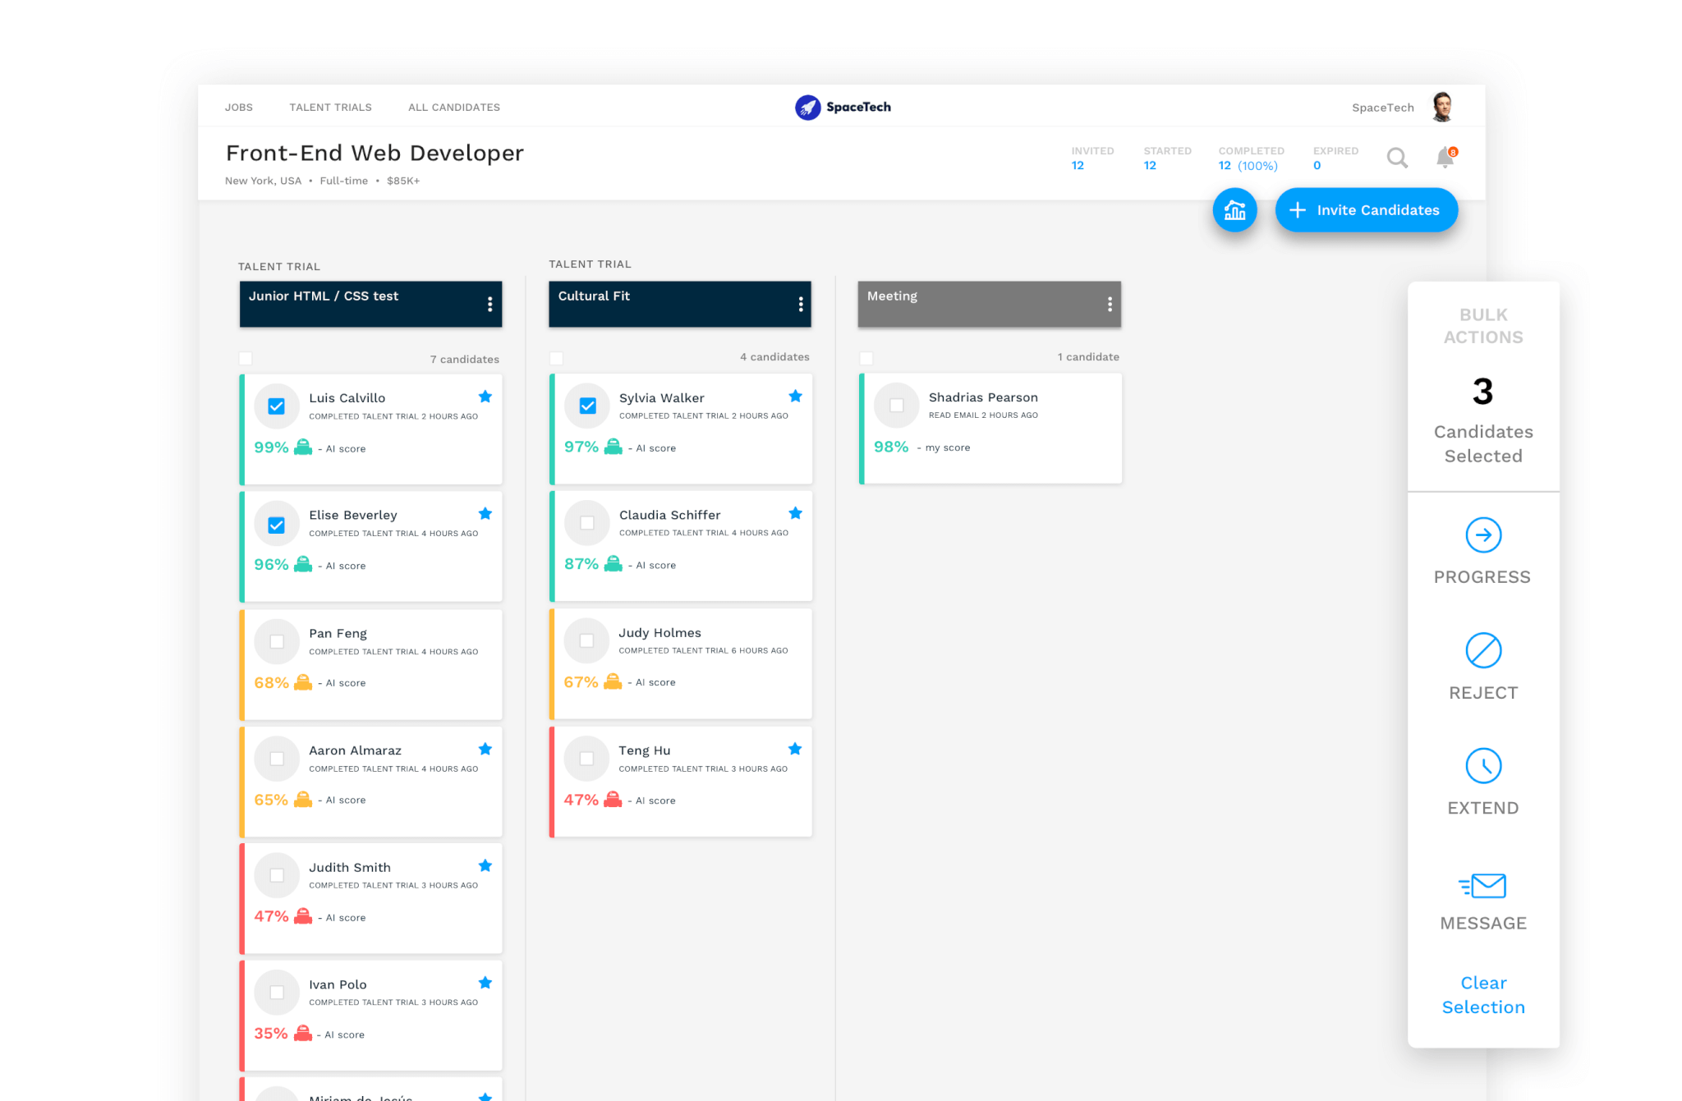Viewport: 1682px width, 1101px height.
Task: Click the SpaceTech rocket logo
Action: click(x=808, y=107)
